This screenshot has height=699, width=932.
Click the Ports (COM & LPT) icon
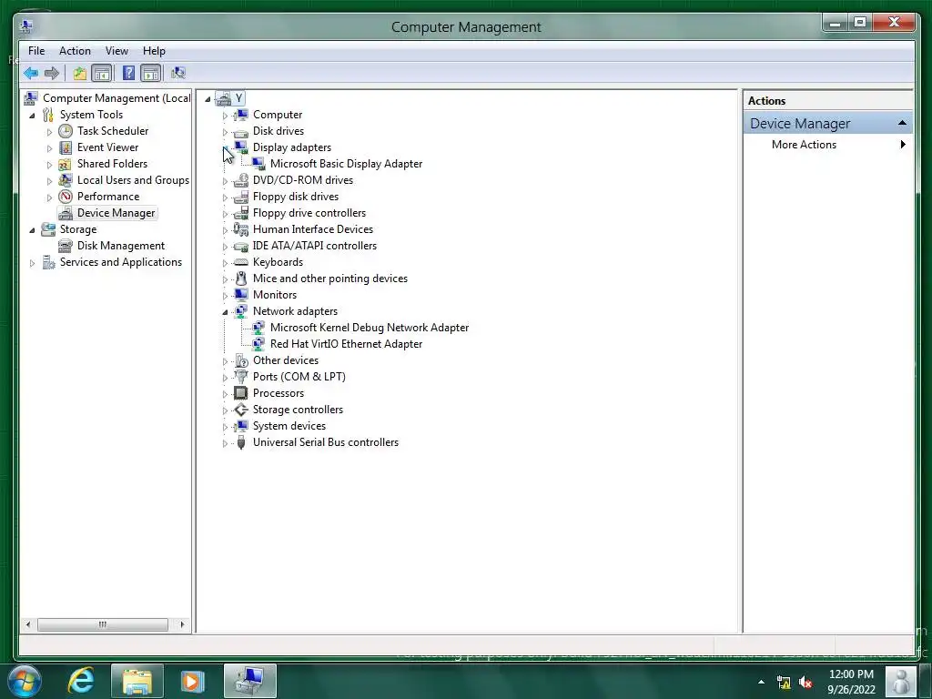coord(240,376)
